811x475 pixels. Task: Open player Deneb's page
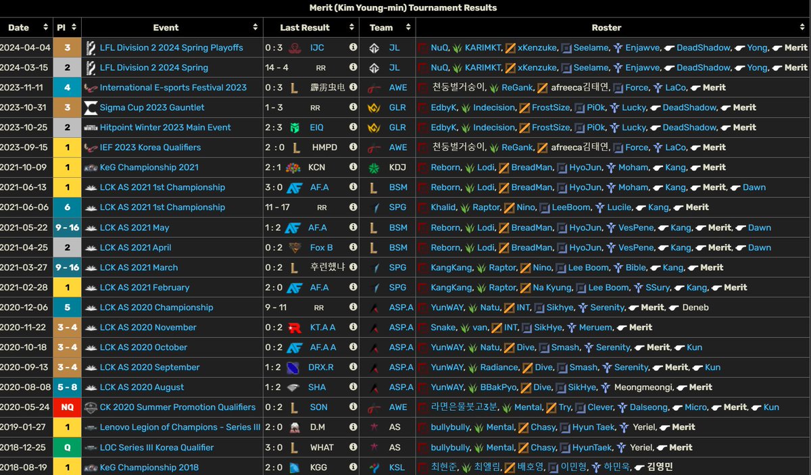click(x=695, y=307)
